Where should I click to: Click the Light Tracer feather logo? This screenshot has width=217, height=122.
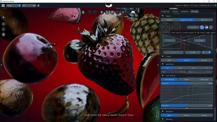pos(108,5)
